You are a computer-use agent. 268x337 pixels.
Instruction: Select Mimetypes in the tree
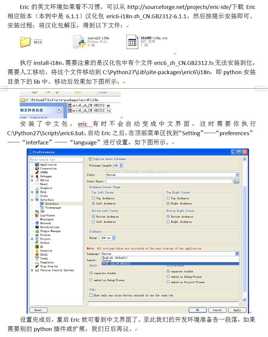(x=47, y=219)
